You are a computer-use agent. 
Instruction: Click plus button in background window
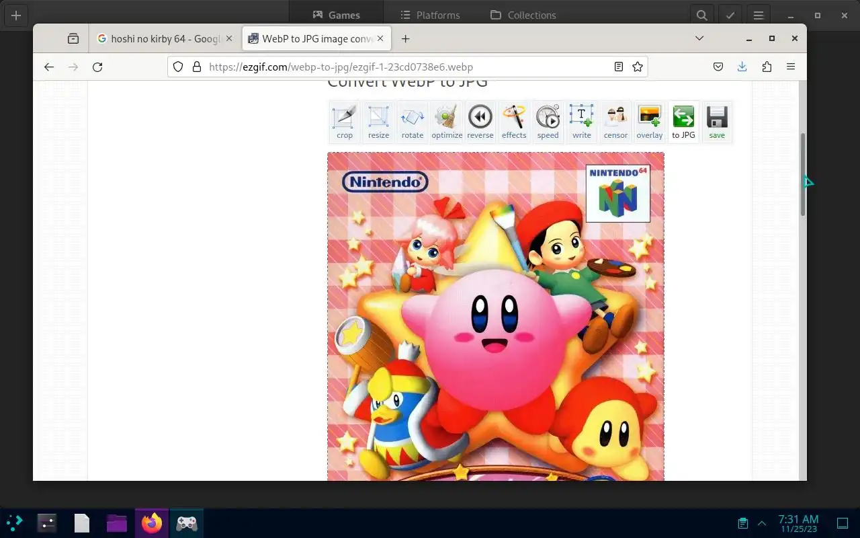click(x=16, y=15)
